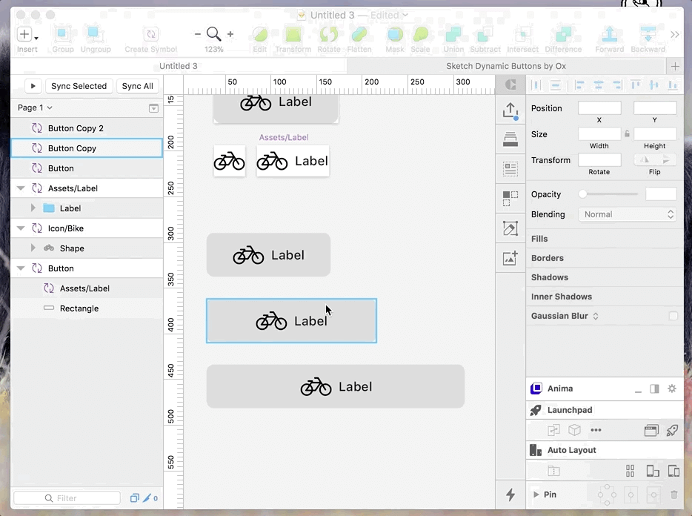Toggle the size lock proportions icon
Image resolution: width=692 pixels, height=516 pixels.
tap(627, 133)
